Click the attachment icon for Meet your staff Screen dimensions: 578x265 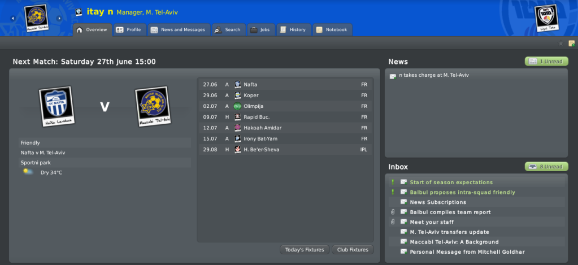[x=393, y=222]
